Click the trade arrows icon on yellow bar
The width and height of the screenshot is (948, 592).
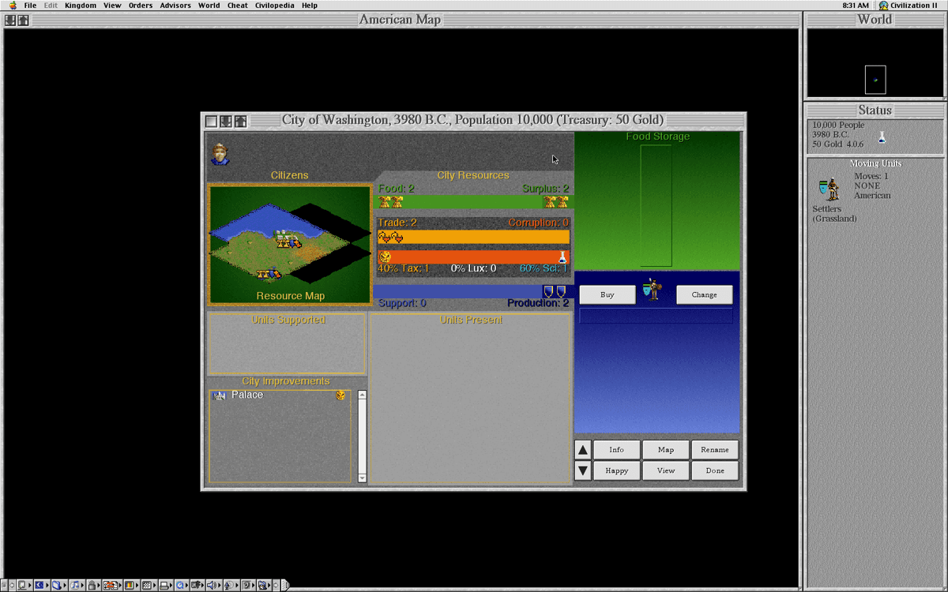point(390,237)
